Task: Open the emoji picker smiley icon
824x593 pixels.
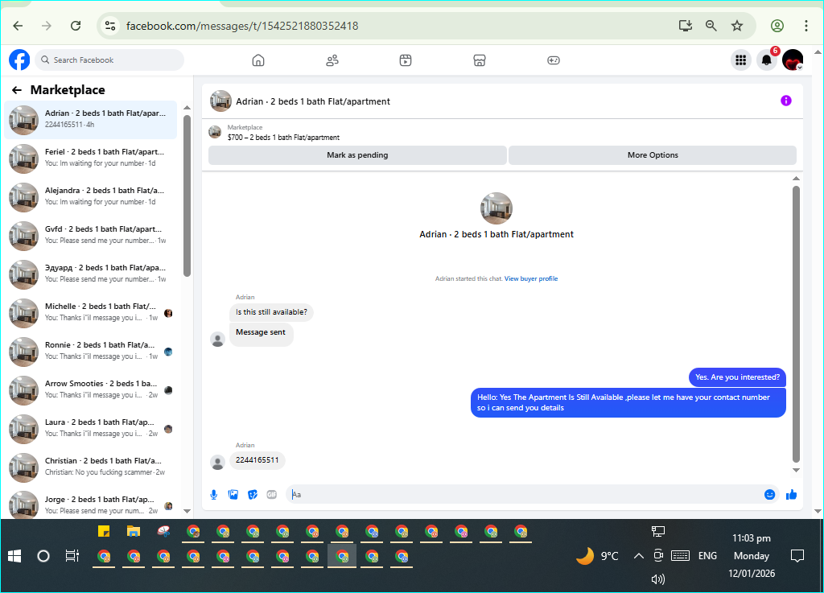Action: coord(769,494)
